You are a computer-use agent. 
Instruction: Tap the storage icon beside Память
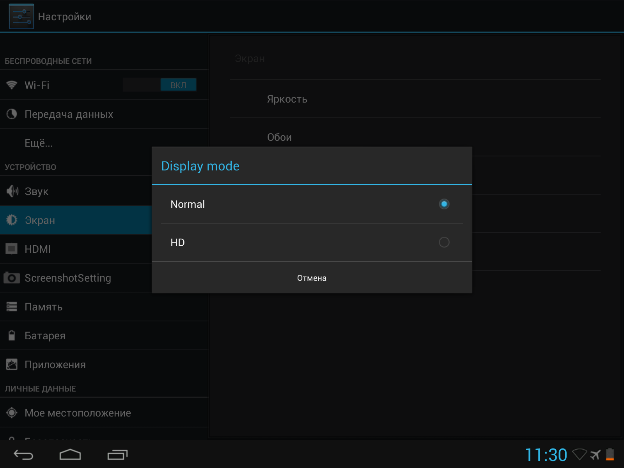12,307
